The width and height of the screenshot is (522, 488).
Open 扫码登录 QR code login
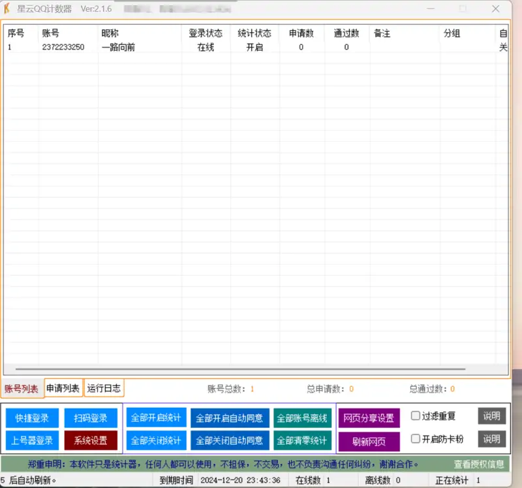coord(91,418)
